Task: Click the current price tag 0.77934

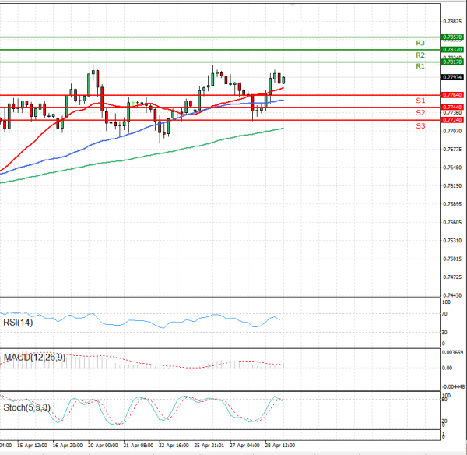Action: point(452,78)
